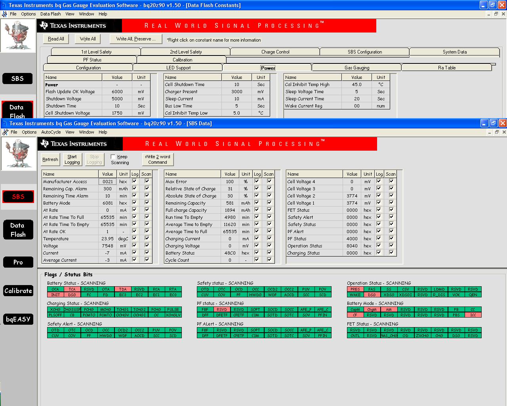Open the Calibrate screen from sidebar
The width and height of the screenshot is (507, 406).
coord(18,291)
